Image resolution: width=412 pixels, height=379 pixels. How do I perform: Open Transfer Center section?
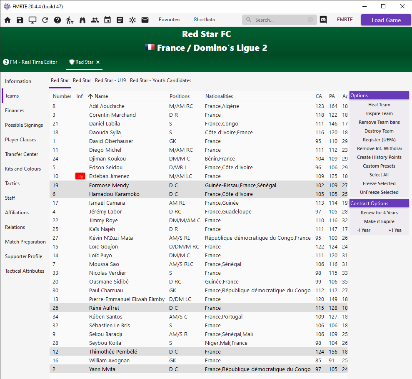point(21,154)
